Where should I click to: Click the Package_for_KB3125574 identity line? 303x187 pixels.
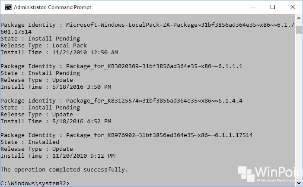click(121, 101)
